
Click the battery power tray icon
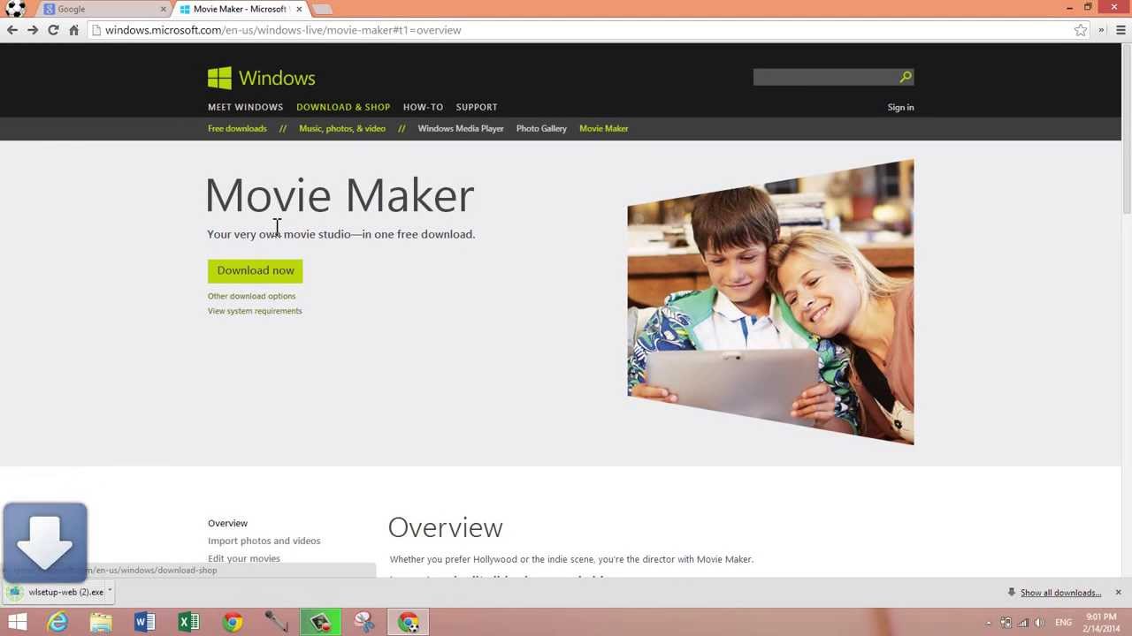point(1006,623)
